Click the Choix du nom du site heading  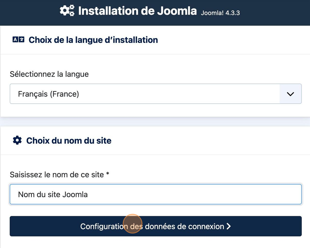point(69,140)
